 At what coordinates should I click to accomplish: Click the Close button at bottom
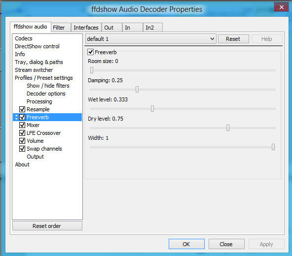pyautogui.click(x=226, y=244)
